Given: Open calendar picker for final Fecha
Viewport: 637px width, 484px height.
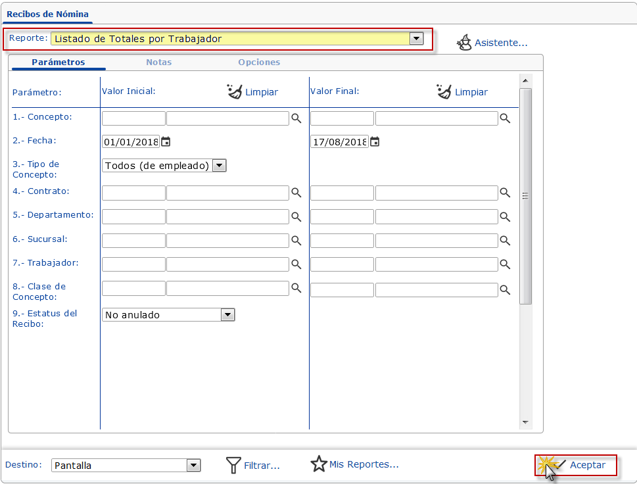Looking at the screenshot, I should point(375,141).
